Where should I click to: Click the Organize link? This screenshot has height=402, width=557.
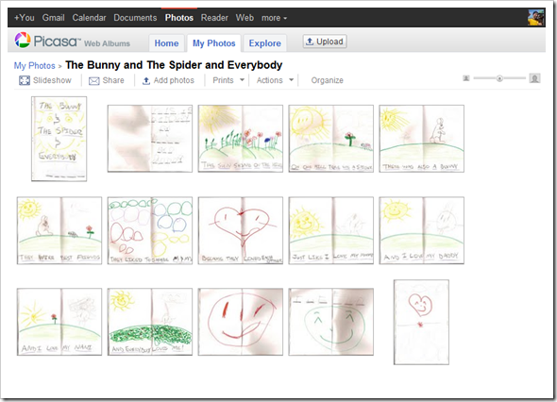tap(328, 80)
